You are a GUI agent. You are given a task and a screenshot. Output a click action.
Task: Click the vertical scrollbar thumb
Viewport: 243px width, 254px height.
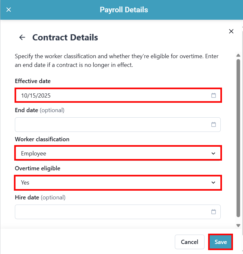[x=238, y=136]
